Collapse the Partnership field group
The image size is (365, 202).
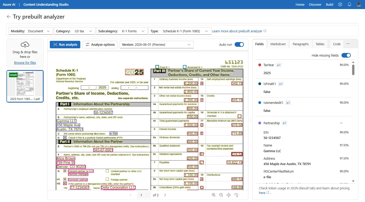[x=341, y=123]
